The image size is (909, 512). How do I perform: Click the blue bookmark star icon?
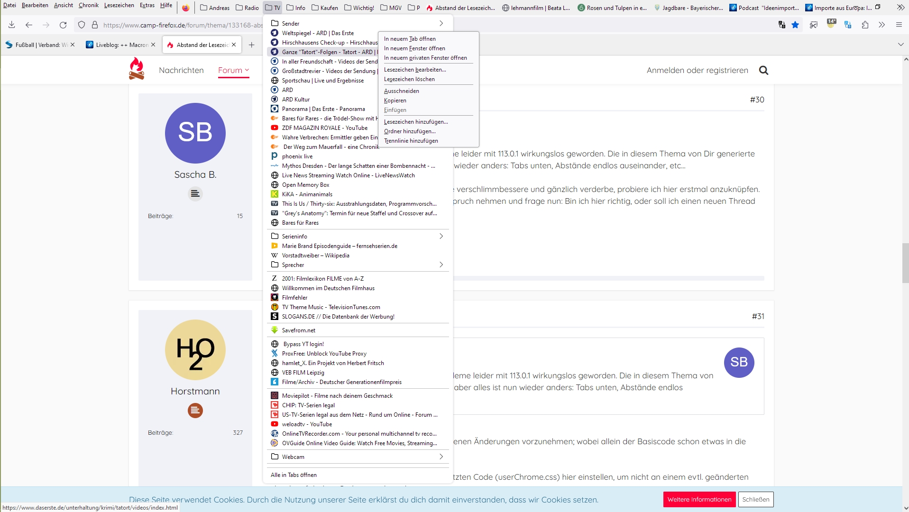click(795, 25)
